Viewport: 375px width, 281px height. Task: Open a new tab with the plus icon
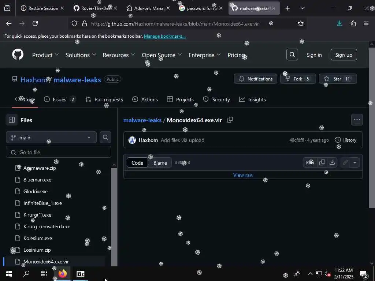tap(288, 8)
